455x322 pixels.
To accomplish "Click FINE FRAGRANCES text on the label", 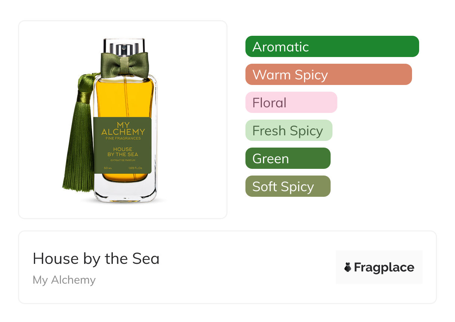I will (123, 138).
